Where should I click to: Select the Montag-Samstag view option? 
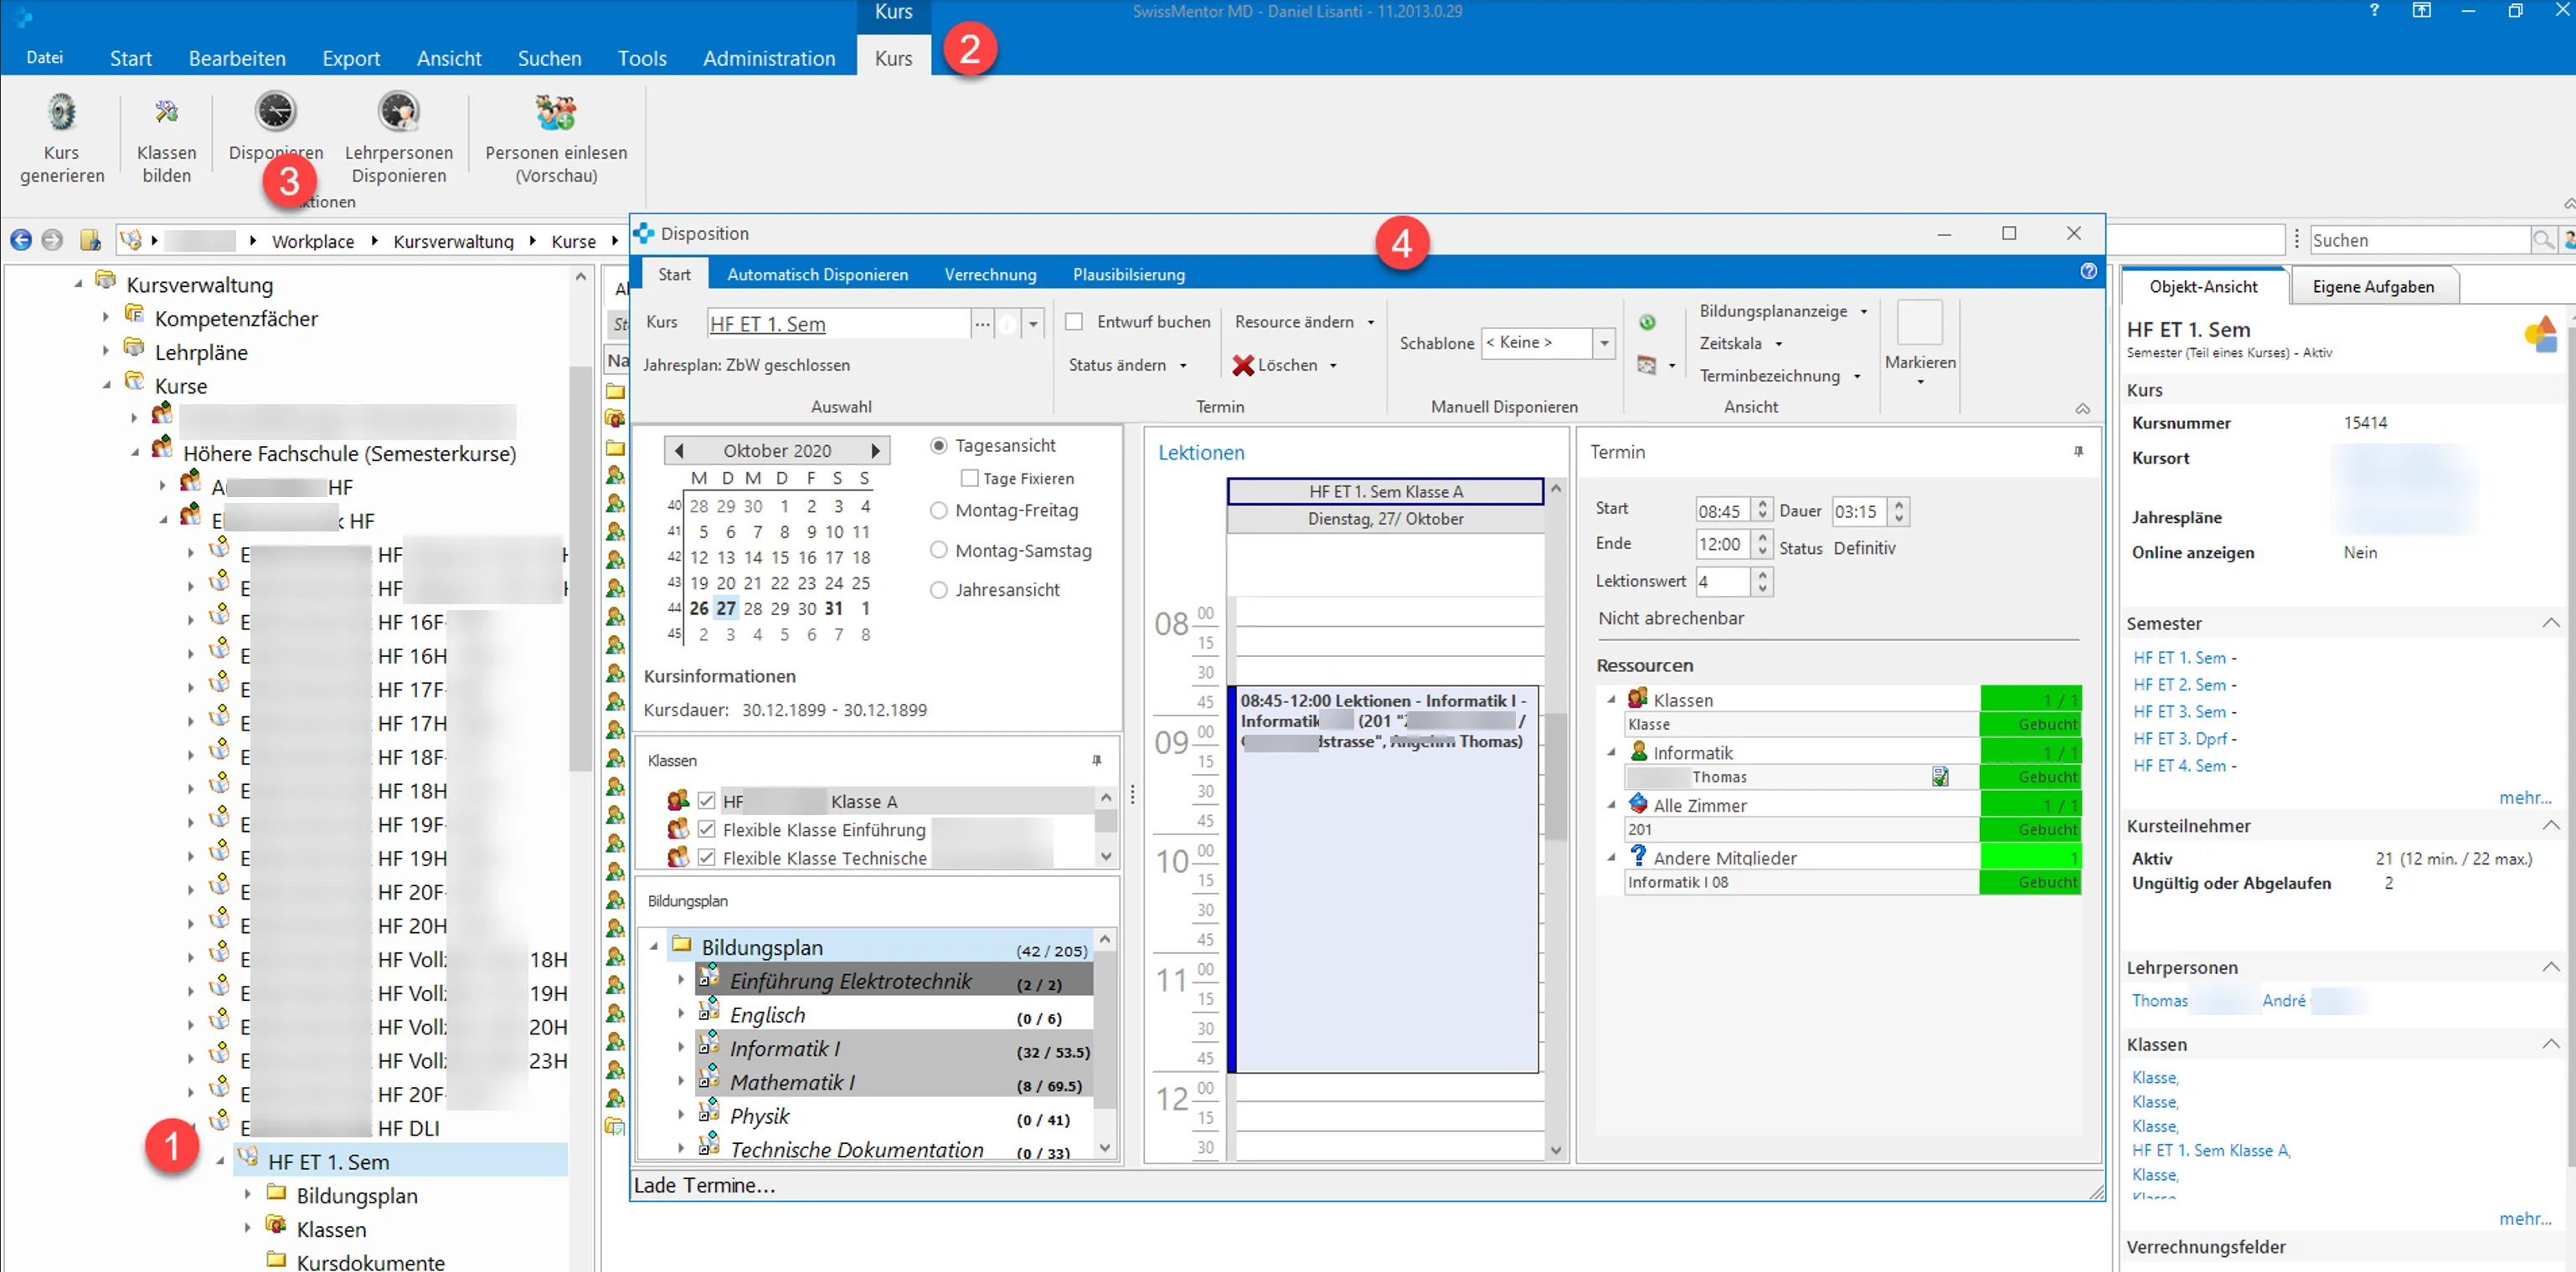pos(938,551)
